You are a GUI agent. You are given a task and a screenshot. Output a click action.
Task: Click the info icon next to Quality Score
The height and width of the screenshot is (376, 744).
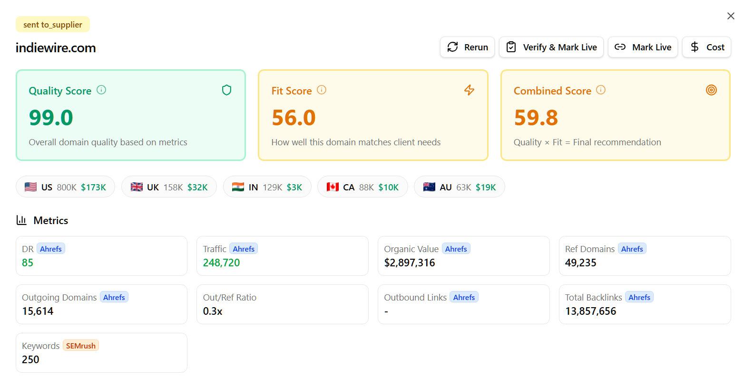(101, 90)
